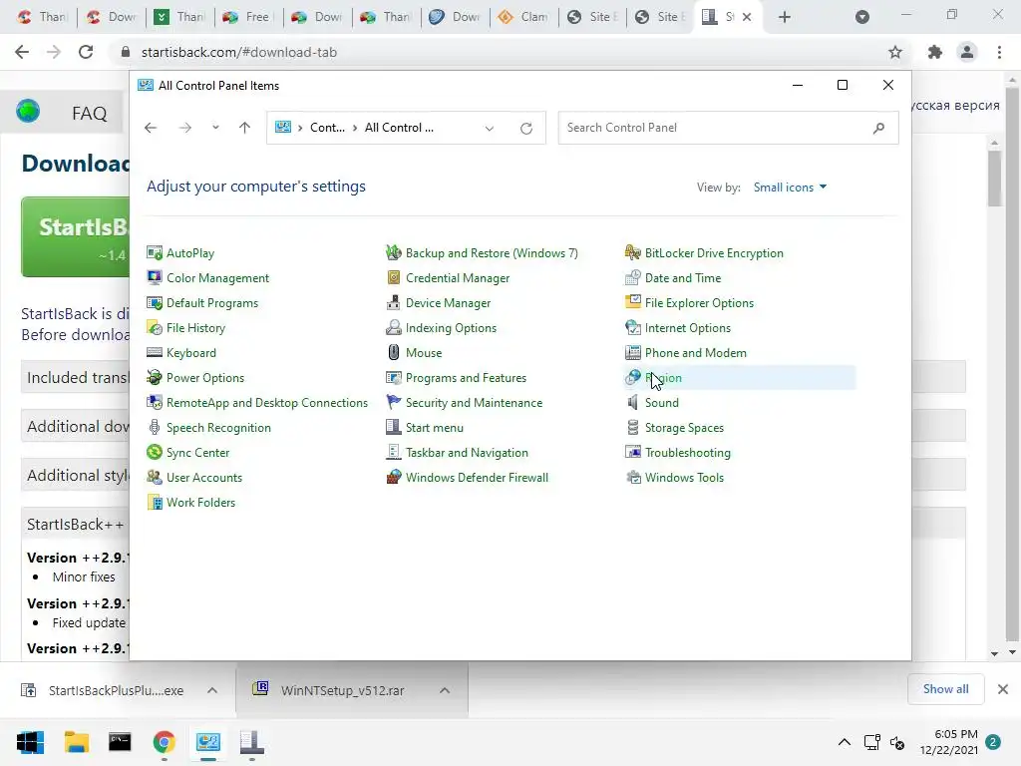Click BitLocker Drive Encryption icon
Screen dimensions: 1021x766
tap(633, 252)
